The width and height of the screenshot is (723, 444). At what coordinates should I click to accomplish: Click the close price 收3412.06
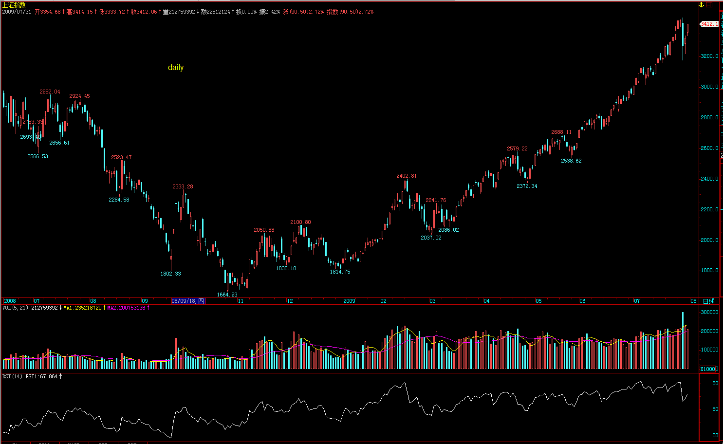[144, 12]
